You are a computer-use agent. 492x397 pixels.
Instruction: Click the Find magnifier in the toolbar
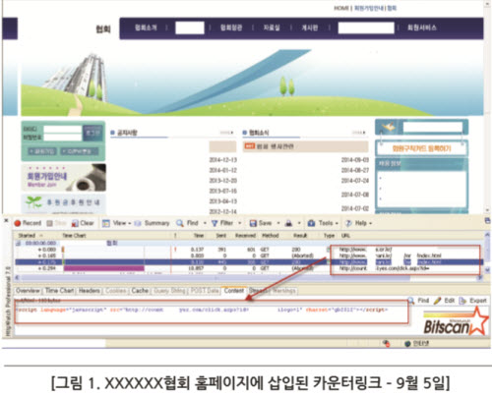point(180,223)
